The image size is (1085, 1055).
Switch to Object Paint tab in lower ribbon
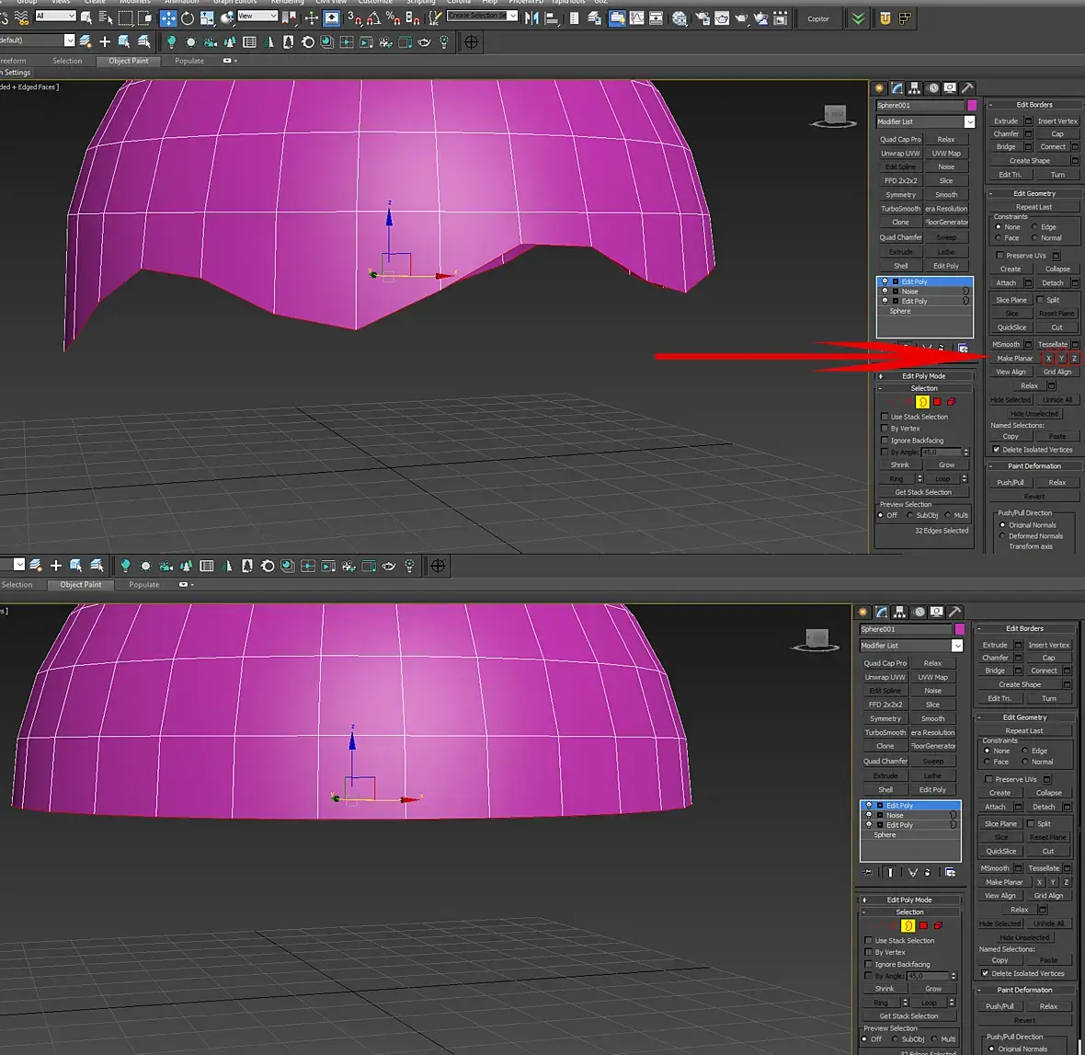click(x=80, y=585)
